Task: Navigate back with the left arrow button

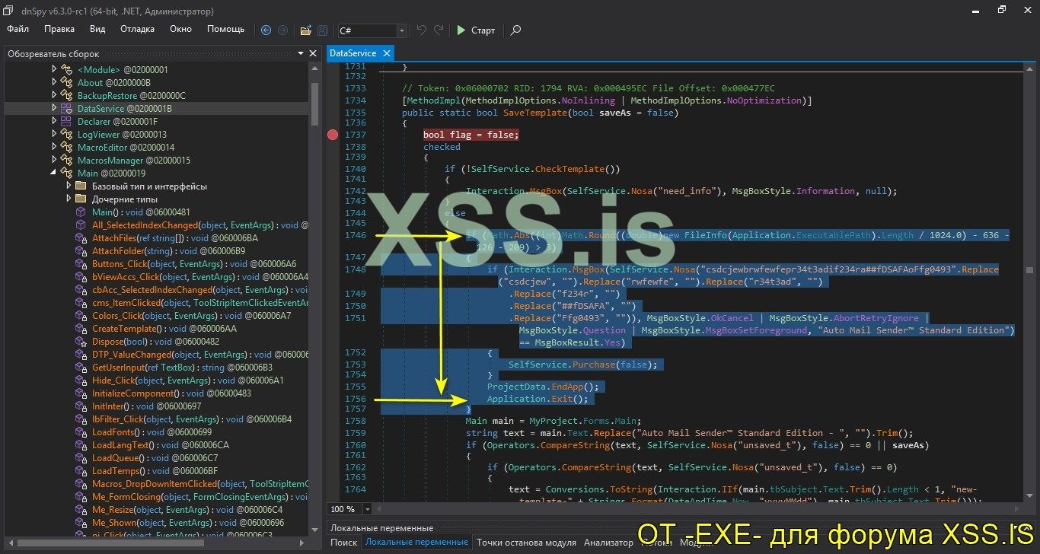Action: point(266,30)
